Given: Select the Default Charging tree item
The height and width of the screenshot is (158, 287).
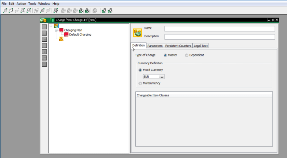Looking at the screenshot, I should [80, 35].
